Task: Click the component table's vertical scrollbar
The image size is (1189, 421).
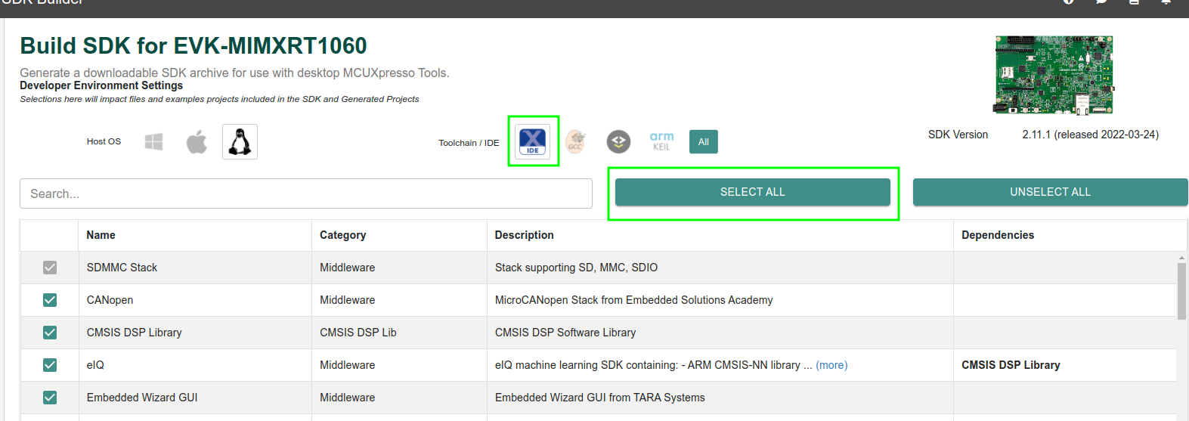Action: (1181, 291)
